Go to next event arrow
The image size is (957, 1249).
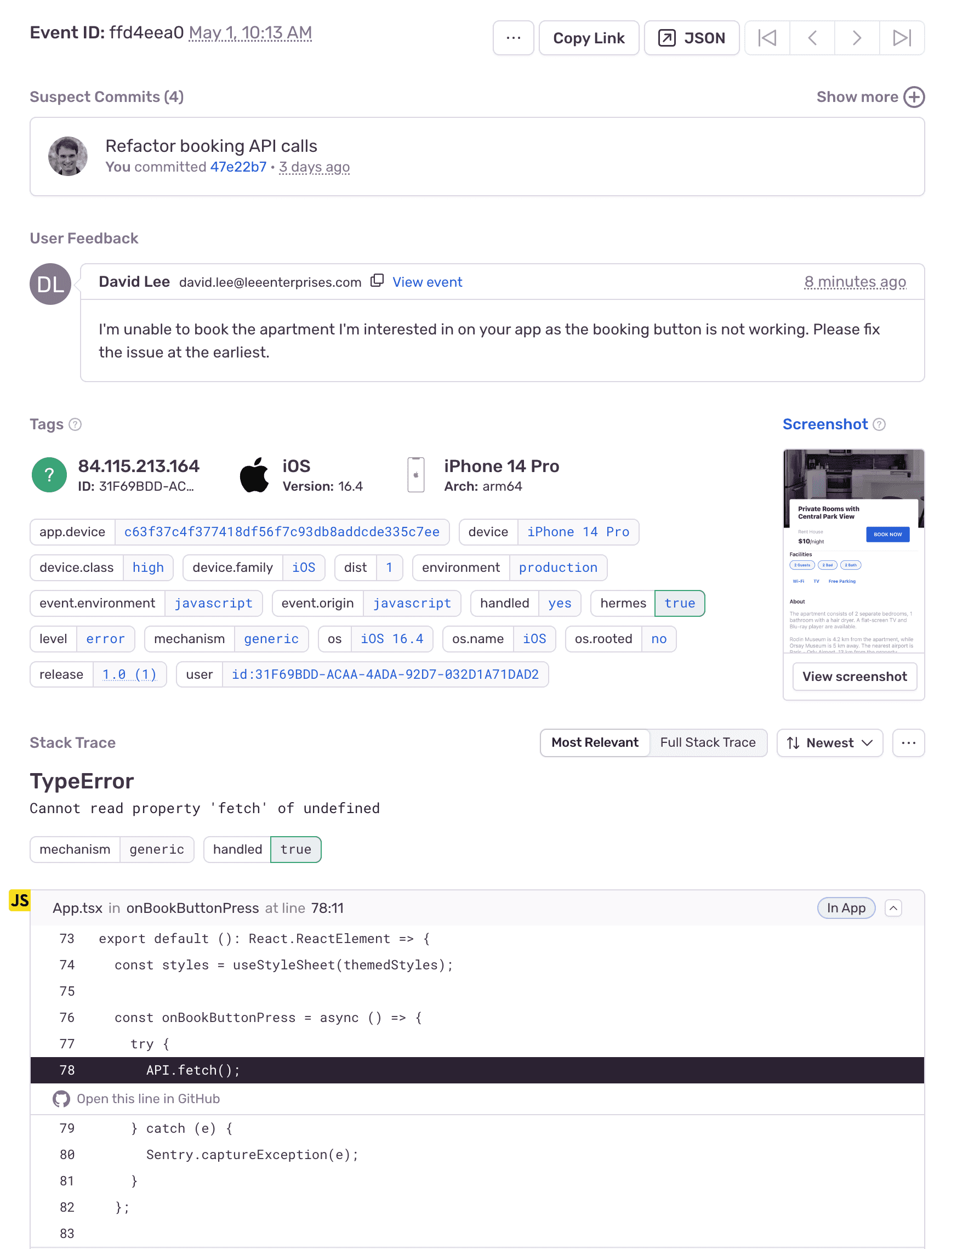pos(856,38)
